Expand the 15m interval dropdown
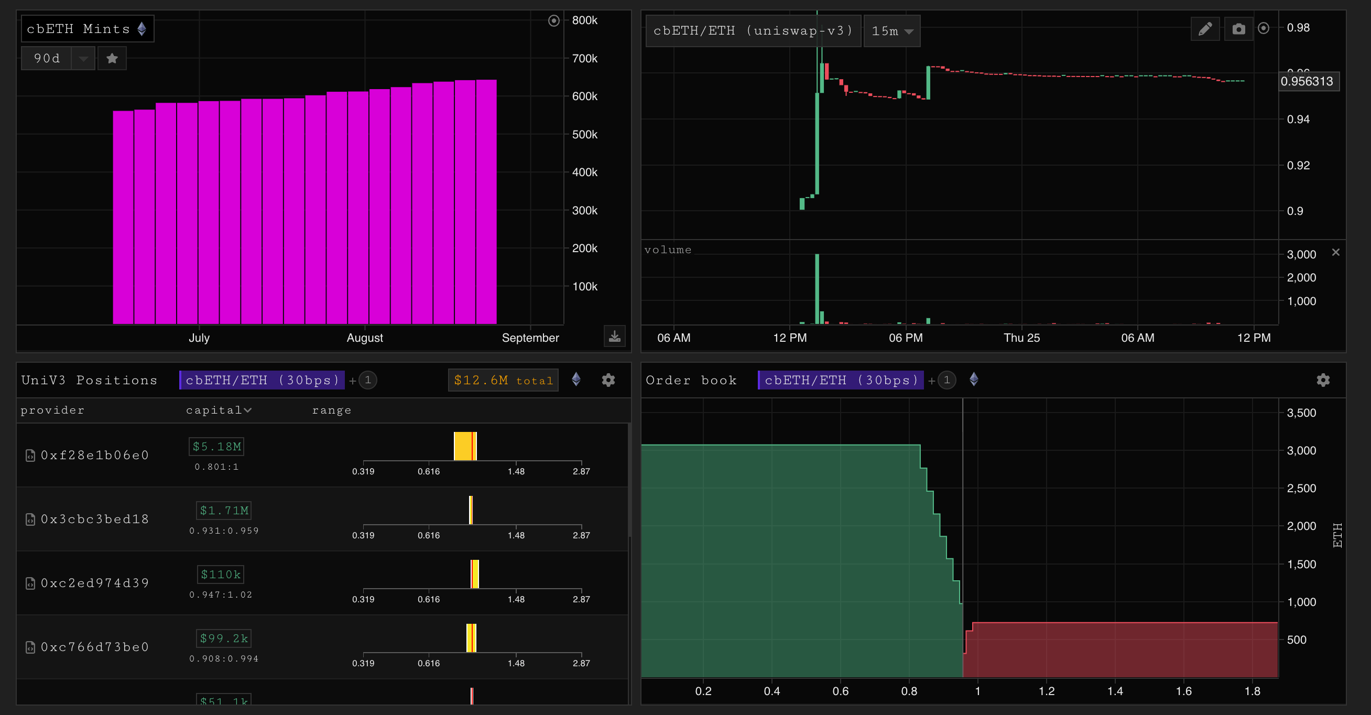This screenshot has height=715, width=1371. (x=891, y=31)
